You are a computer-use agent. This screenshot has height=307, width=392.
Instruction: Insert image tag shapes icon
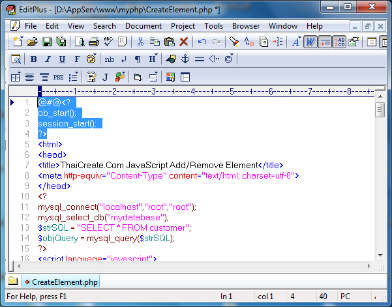[x=171, y=59]
